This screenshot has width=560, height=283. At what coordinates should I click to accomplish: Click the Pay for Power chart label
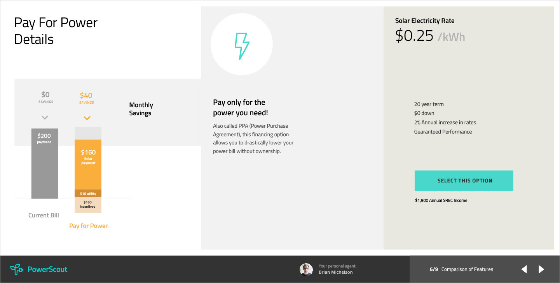[x=88, y=226]
